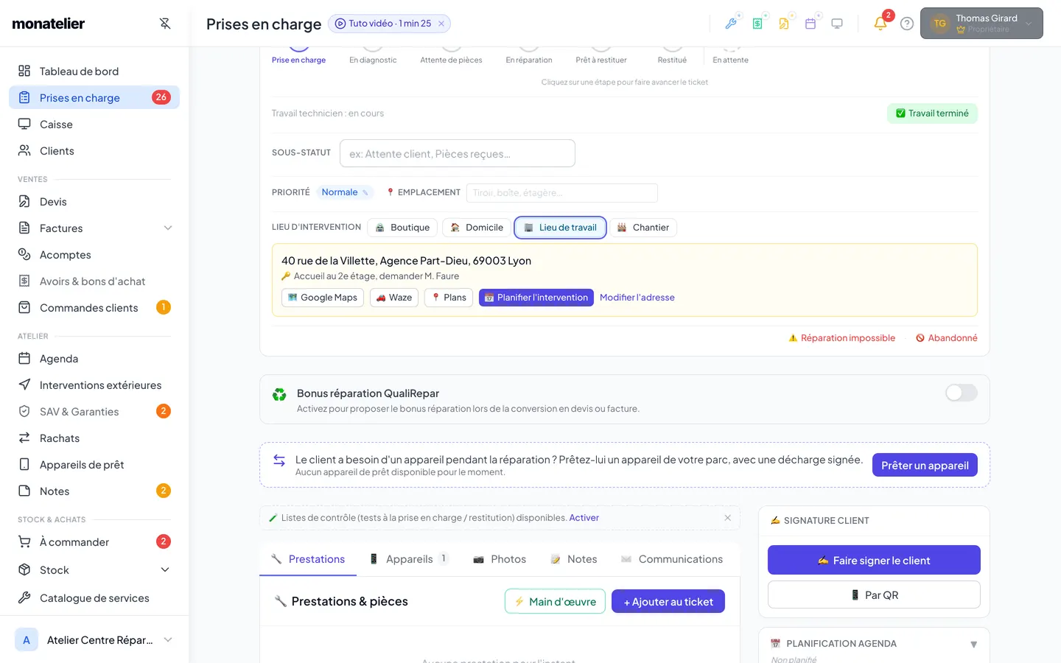Click the purple calendar quick-action icon

pyautogui.click(x=810, y=24)
